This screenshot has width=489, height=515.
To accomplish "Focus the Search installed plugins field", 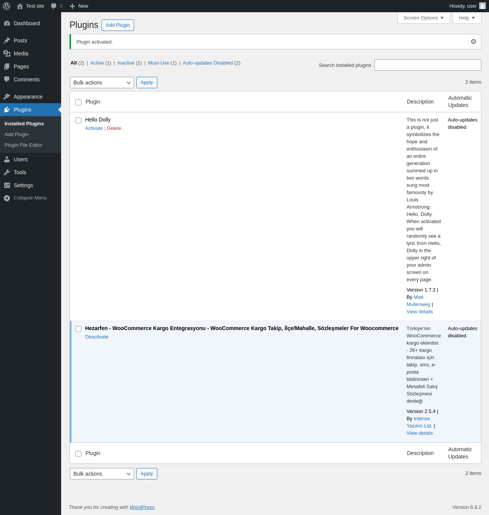I will [428, 65].
